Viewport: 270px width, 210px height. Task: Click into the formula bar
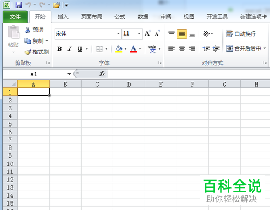[x=188, y=74]
